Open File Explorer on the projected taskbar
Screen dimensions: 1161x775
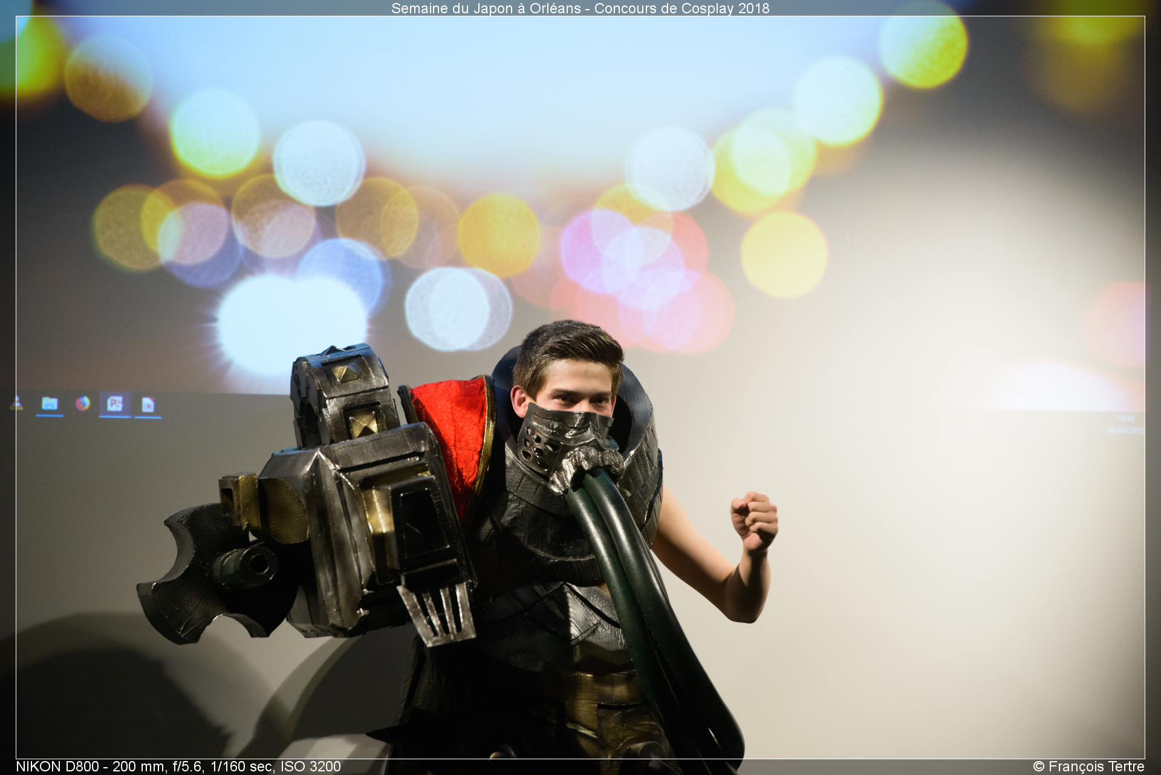tap(50, 404)
